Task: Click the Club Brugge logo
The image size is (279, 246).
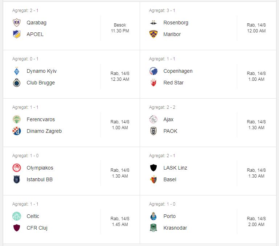Action: click(17, 83)
